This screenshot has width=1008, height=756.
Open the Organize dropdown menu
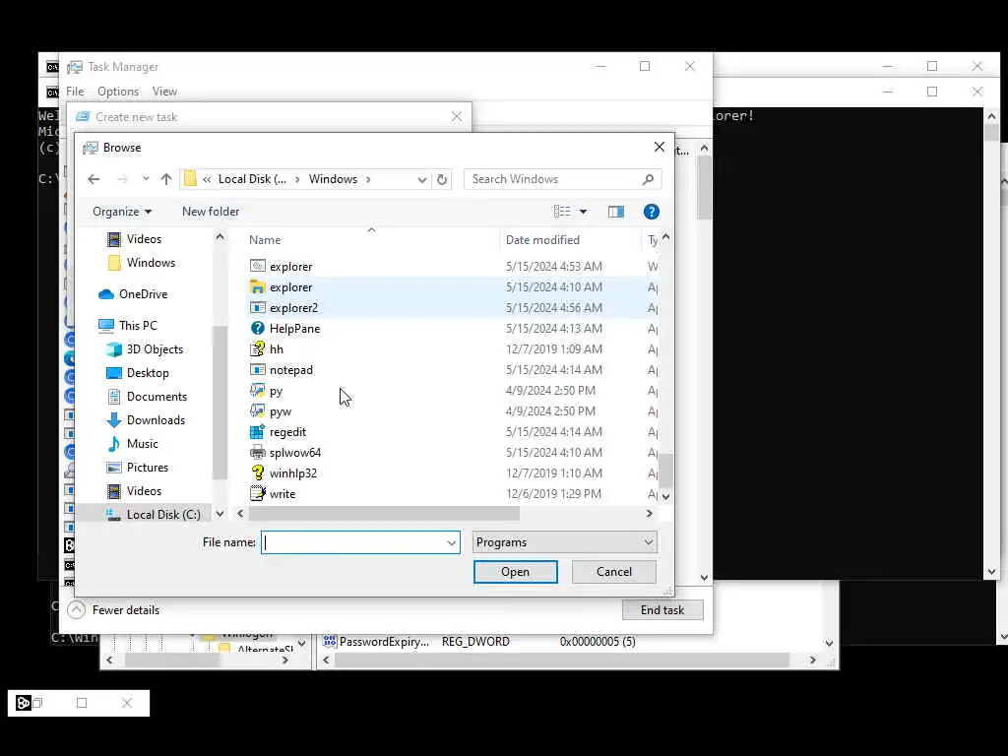121,212
